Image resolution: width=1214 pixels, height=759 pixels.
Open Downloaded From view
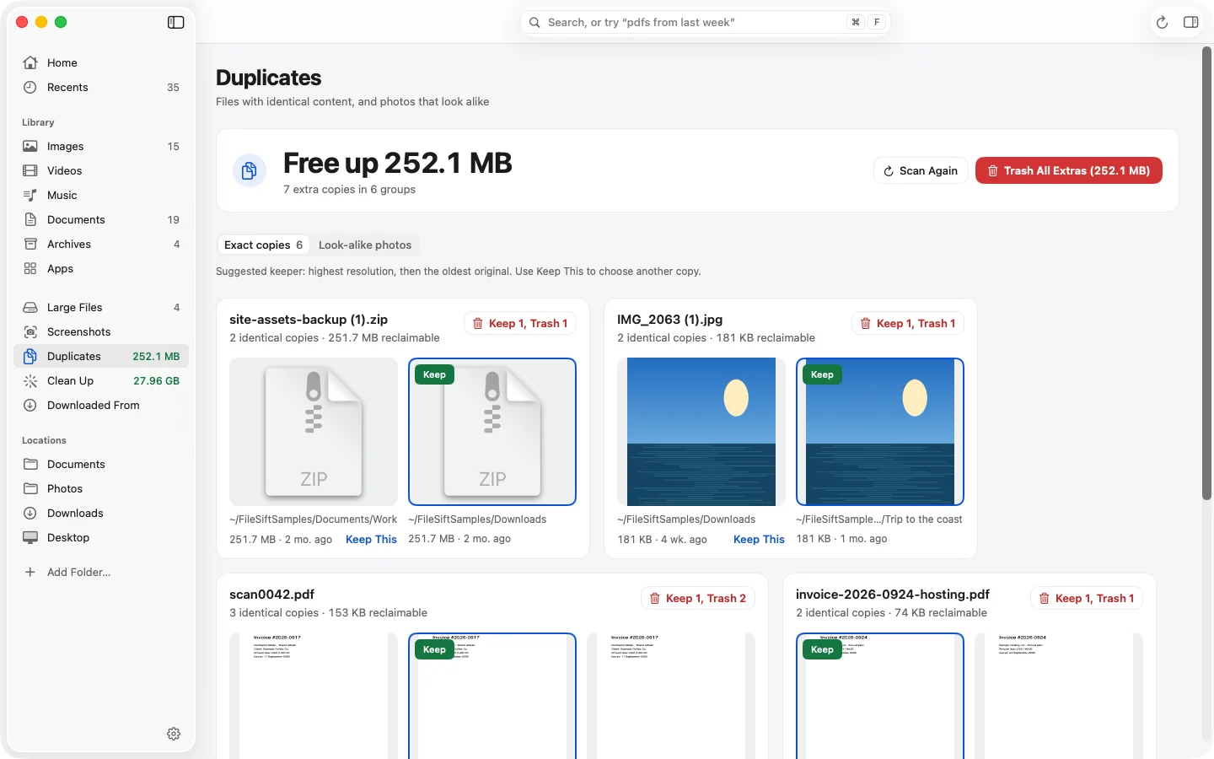(x=101, y=405)
